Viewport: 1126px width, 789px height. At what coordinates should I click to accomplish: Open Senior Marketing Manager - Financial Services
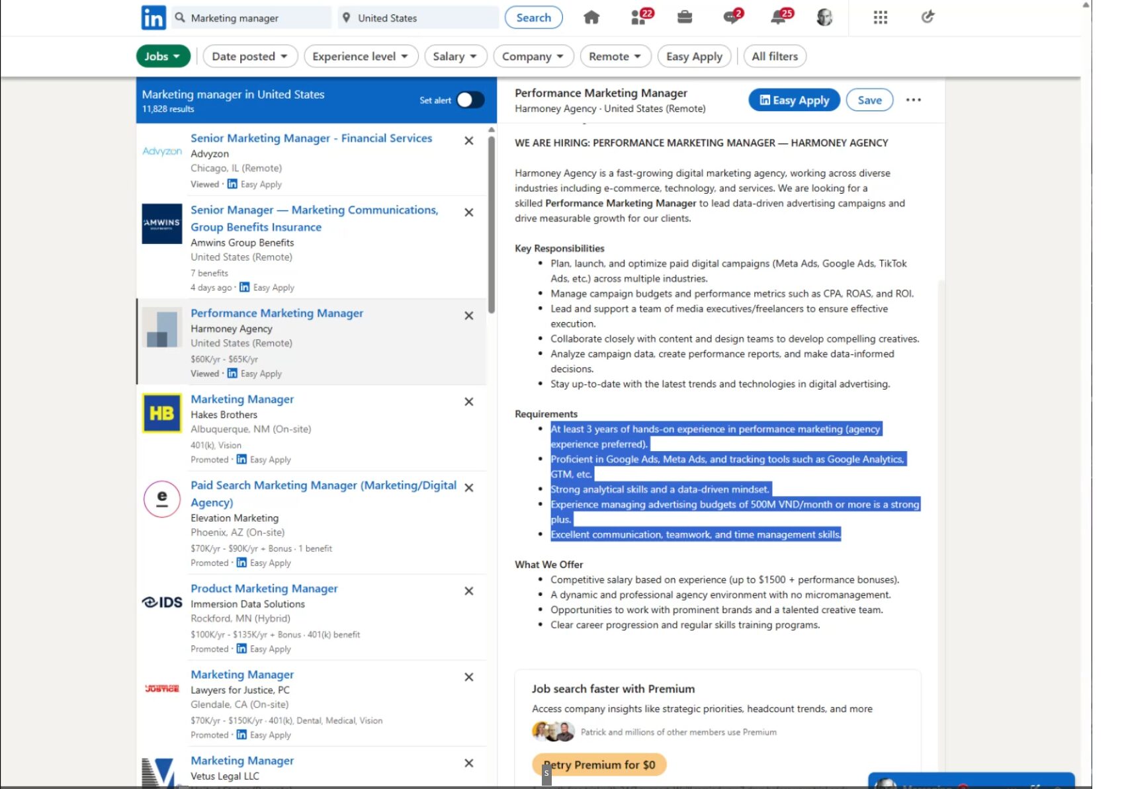(x=311, y=138)
